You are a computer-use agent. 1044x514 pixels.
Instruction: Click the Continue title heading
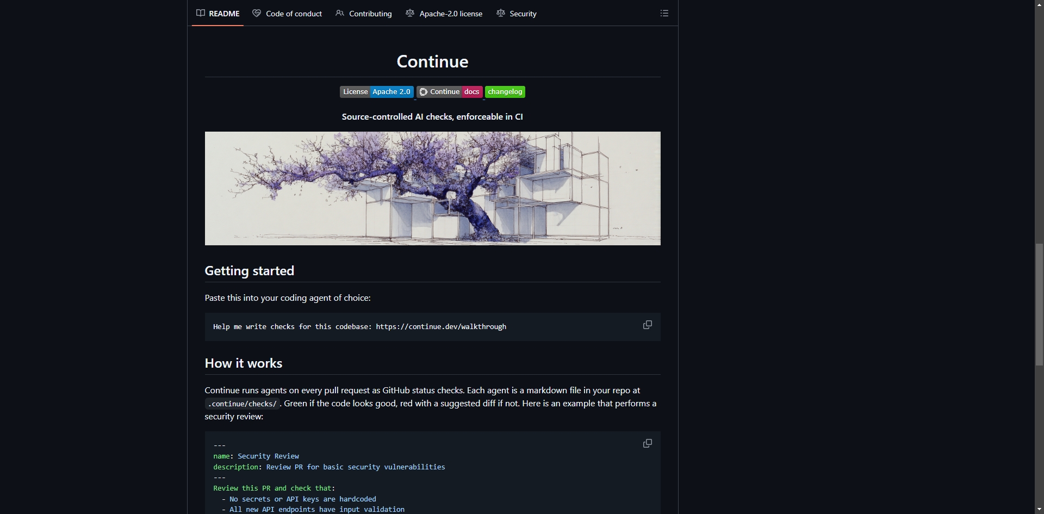433,61
